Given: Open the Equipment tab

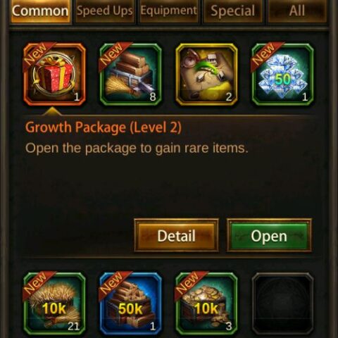Looking at the screenshot, I should (169, 11).
